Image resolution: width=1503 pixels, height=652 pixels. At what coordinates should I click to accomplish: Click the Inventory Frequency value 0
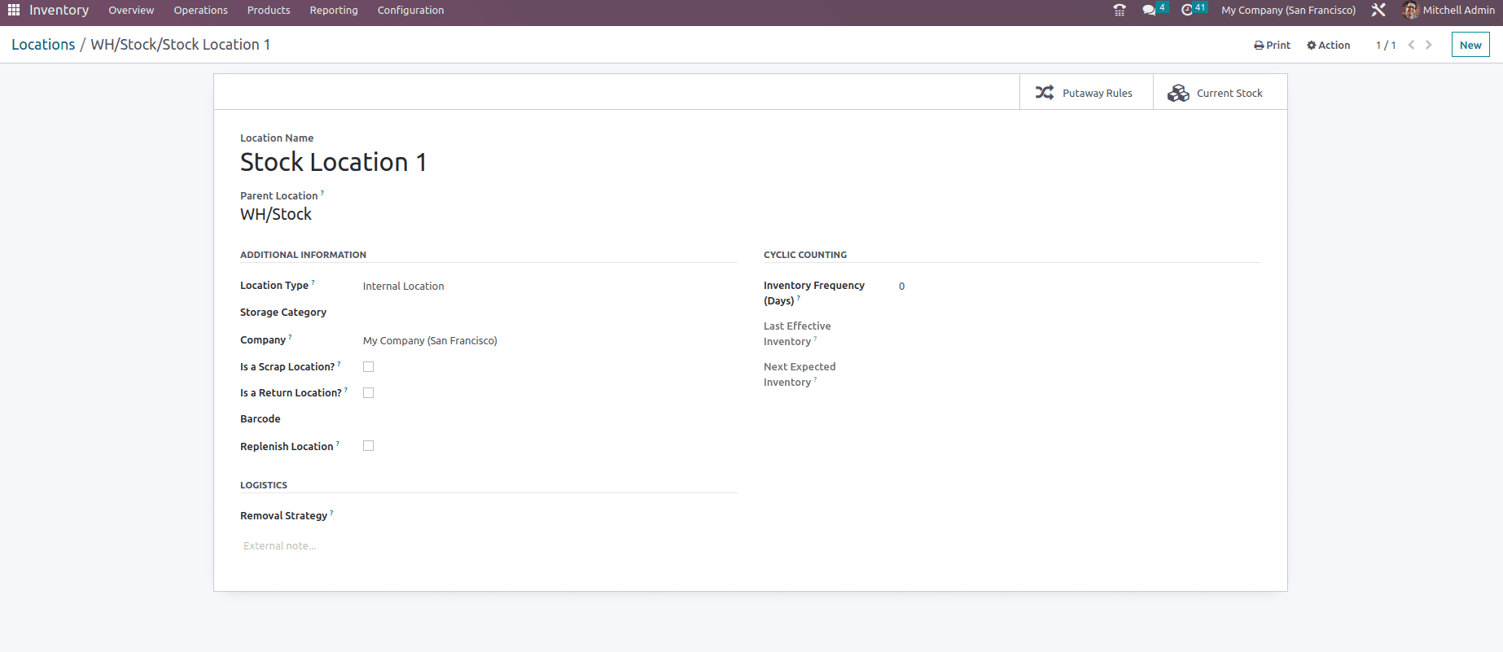[901, 286]
